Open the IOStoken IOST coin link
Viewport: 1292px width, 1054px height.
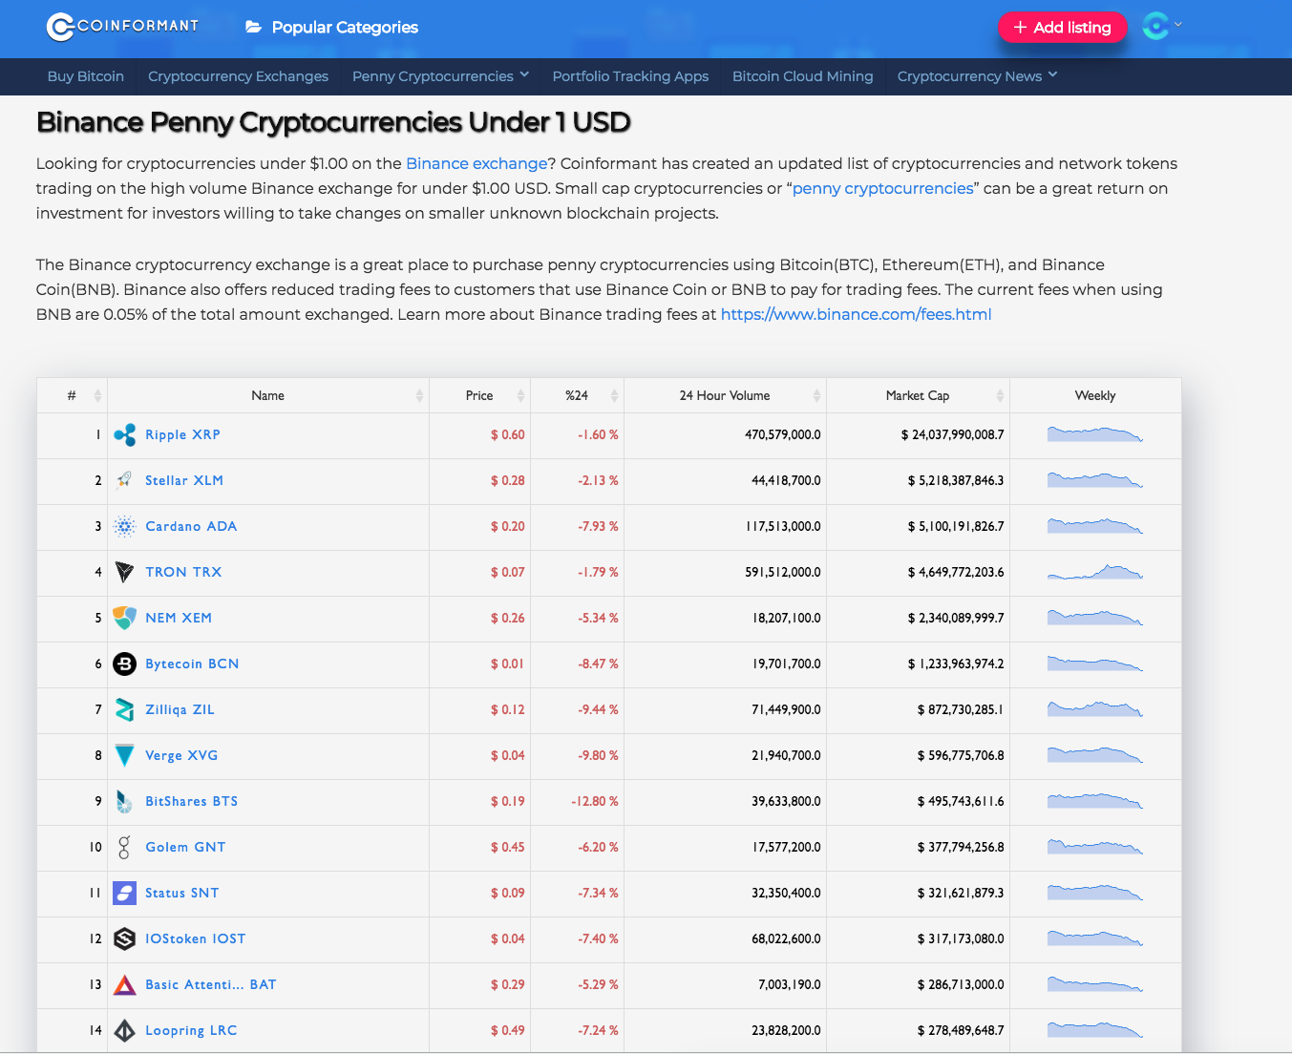point(195,938)
